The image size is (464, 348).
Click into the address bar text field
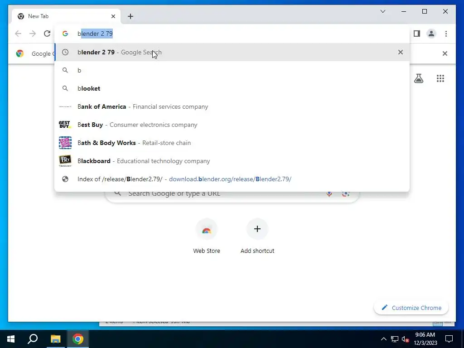click(232, 34)
